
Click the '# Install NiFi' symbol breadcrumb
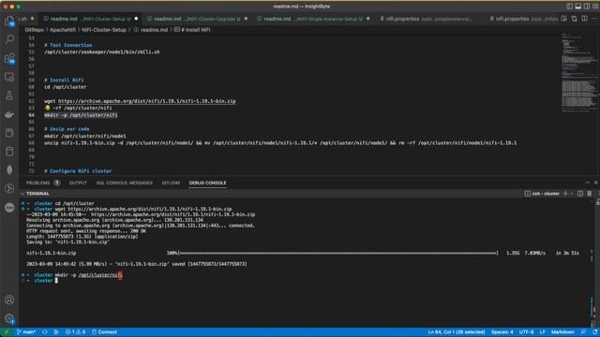tap(192, 30)
